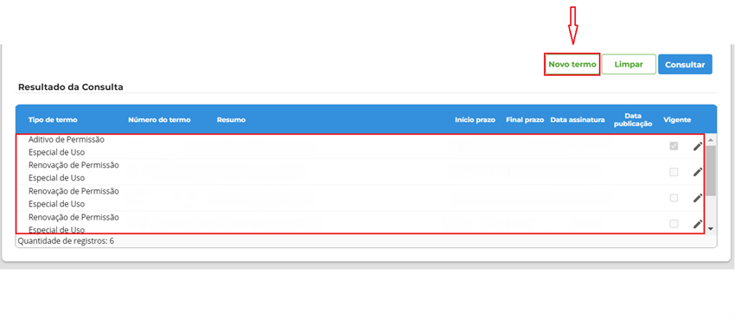Select the Número do termo column header
Screen dimensions: 735x319
click(x=159, y=120)
